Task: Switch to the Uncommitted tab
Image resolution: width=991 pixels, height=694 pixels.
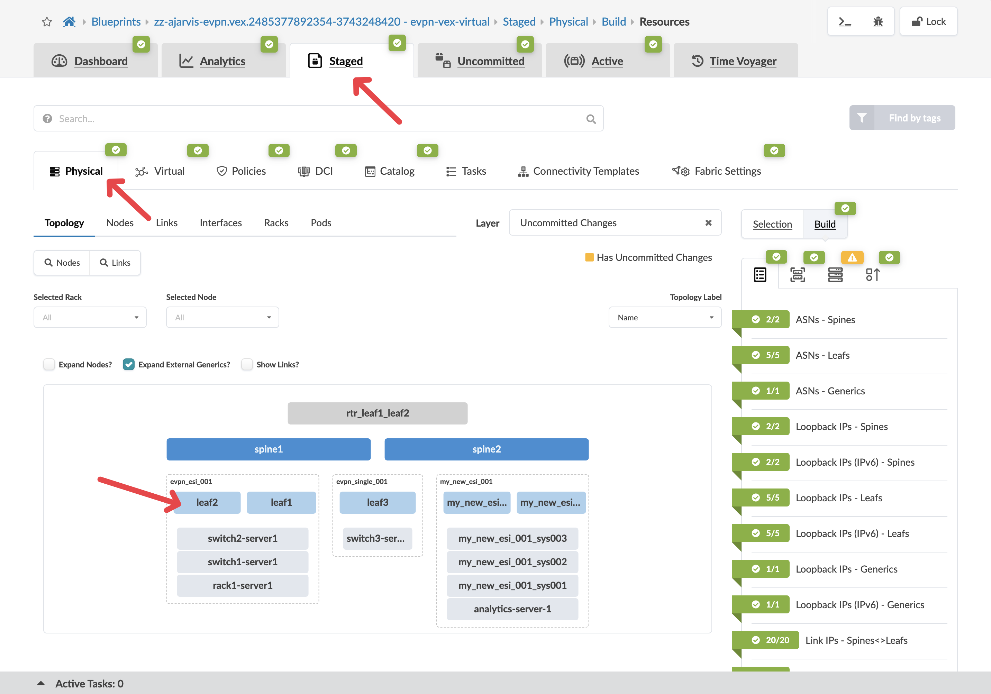Action: (490, 61)
